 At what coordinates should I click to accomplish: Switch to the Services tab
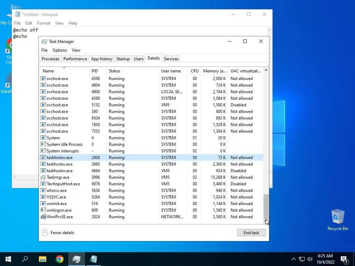pos(171,59)
